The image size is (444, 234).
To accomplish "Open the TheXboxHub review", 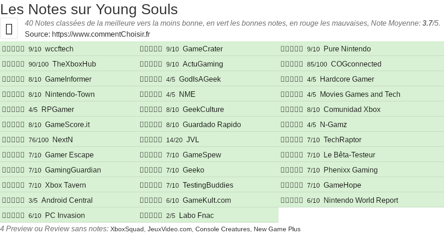I will [x=74, y=64].
